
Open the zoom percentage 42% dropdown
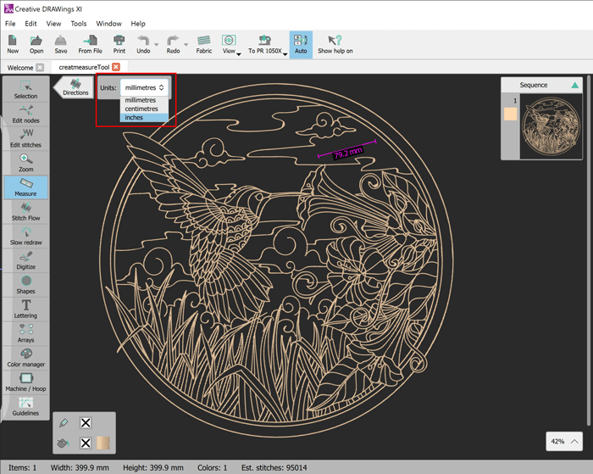565,442
